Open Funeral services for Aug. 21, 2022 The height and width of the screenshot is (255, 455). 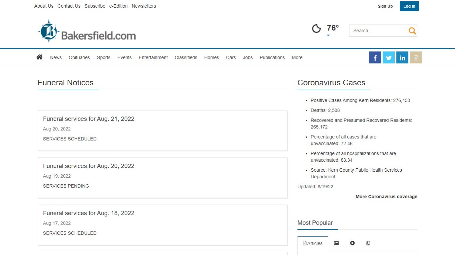(89, 119)
